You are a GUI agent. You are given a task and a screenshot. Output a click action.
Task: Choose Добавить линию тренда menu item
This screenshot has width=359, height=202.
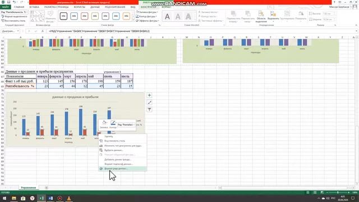click(x=123, y=159)
